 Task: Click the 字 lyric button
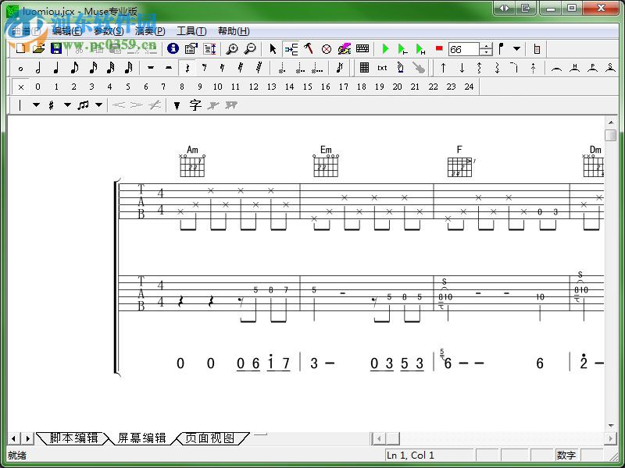pos(194,105)
